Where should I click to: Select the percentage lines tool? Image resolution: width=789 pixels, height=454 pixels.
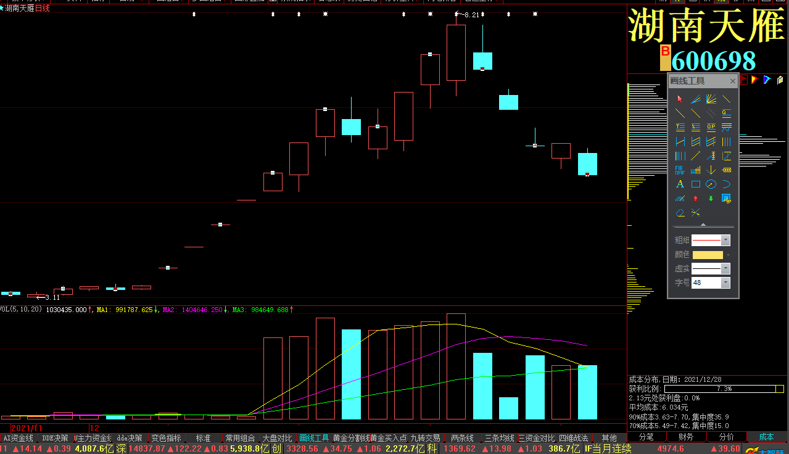696,127
